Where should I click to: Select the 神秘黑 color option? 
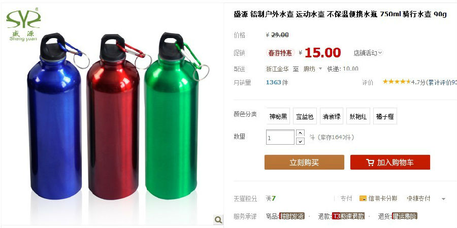(x=278, y=116)
